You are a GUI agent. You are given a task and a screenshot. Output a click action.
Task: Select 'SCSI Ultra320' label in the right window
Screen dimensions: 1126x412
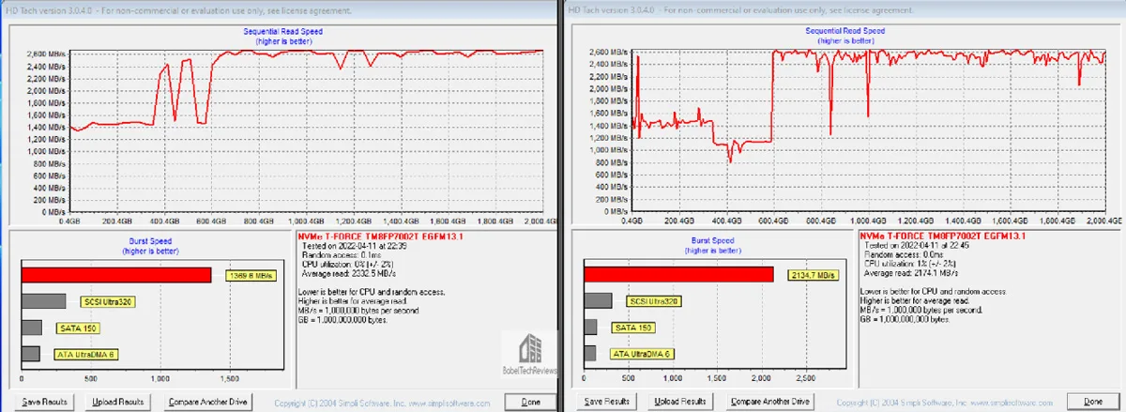(654, 300)
